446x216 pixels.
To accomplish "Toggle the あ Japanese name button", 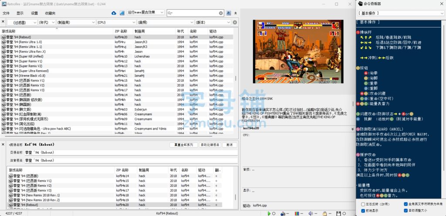I will point(229,13).
